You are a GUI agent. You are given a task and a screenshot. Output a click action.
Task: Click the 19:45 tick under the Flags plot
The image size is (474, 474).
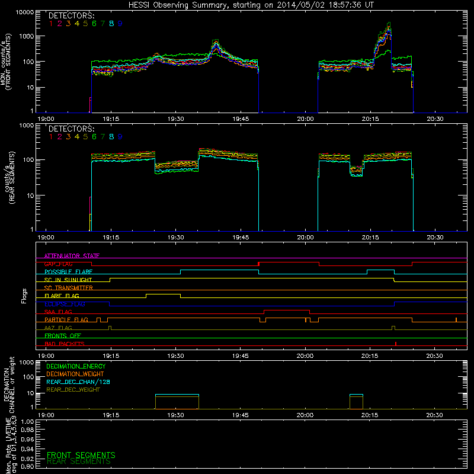241,356
